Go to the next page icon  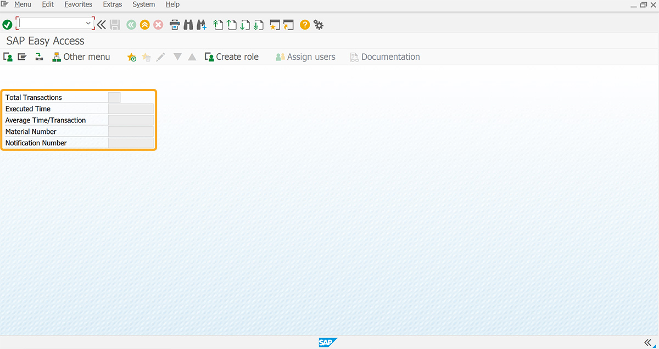[x=245, y=25]
